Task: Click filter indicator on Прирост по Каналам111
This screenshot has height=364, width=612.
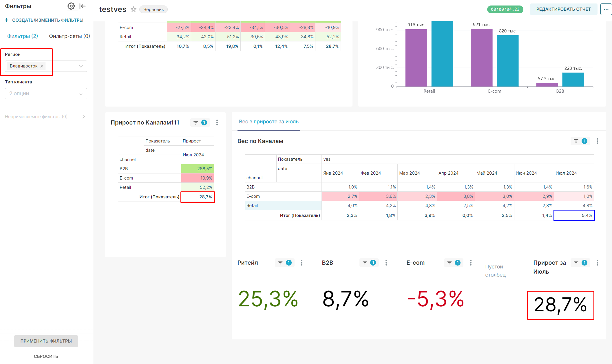Action: [x=200, y=122]
